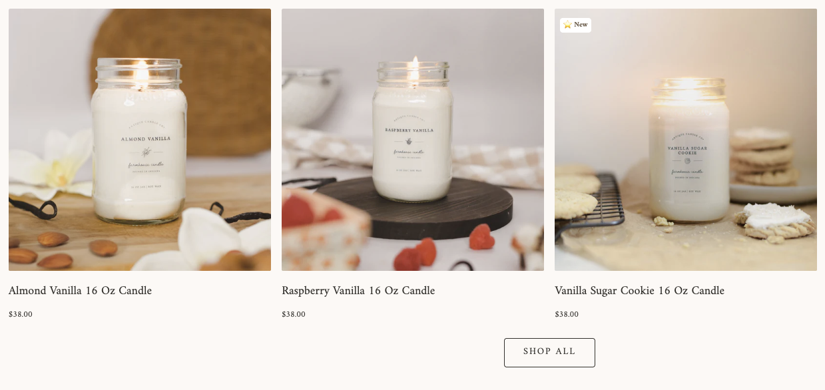Click the $38.00 price under Almond Vanilla
The height and width of the screenshot is (390, 825).
click(x=21, y=314)
